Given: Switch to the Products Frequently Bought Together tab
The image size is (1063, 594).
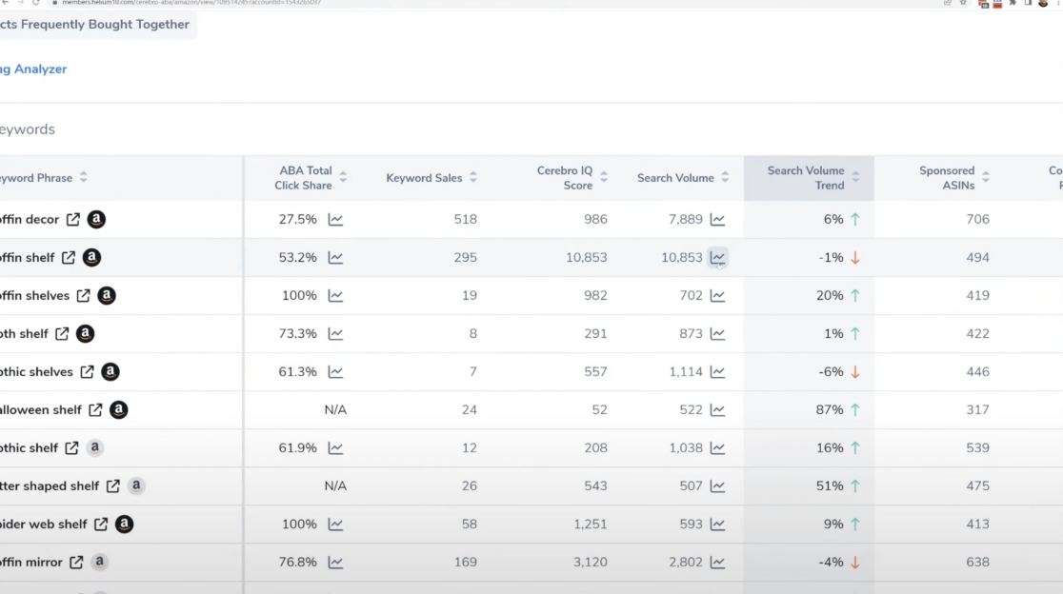Looking at the screenshot, I should click(x=95, y=24).
